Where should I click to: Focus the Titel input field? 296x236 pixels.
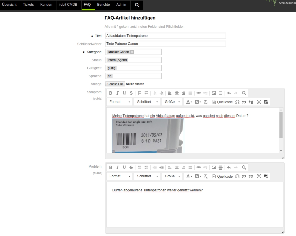165,36
